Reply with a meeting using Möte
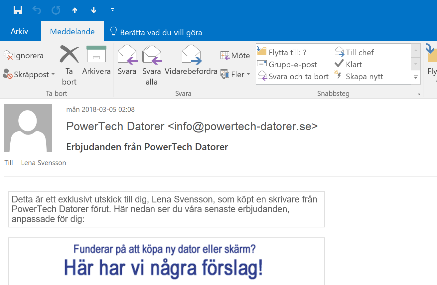 (x=235, y=55)
